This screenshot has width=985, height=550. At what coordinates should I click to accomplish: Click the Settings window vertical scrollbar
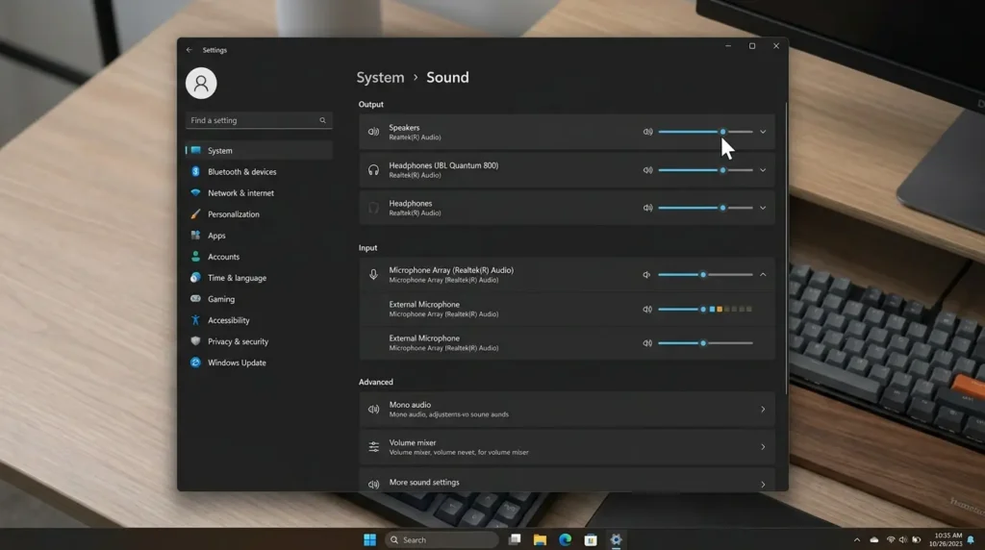point(786,248)
